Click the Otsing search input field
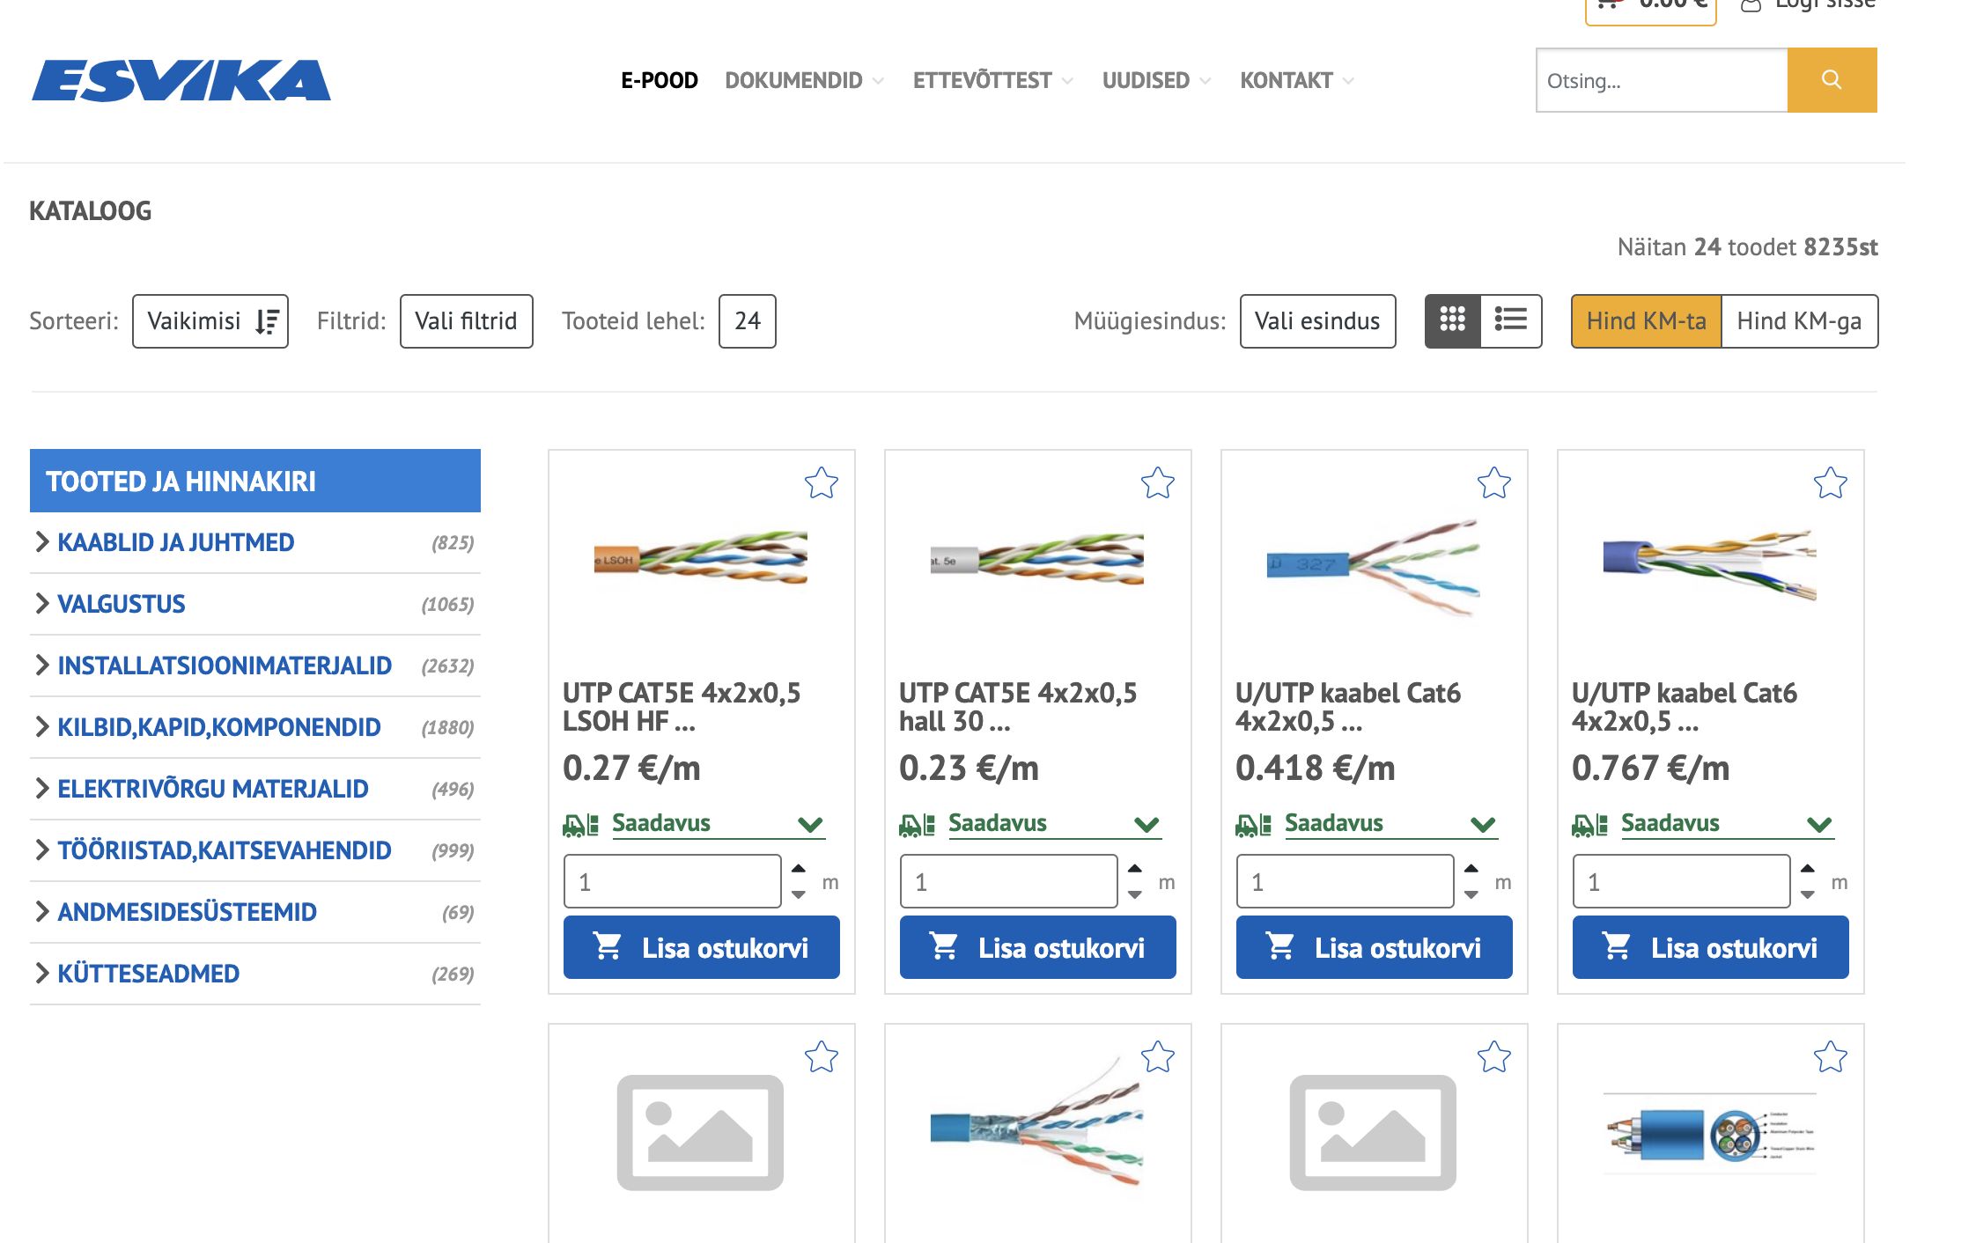 pyautogui.click(x=1661, y=81)
